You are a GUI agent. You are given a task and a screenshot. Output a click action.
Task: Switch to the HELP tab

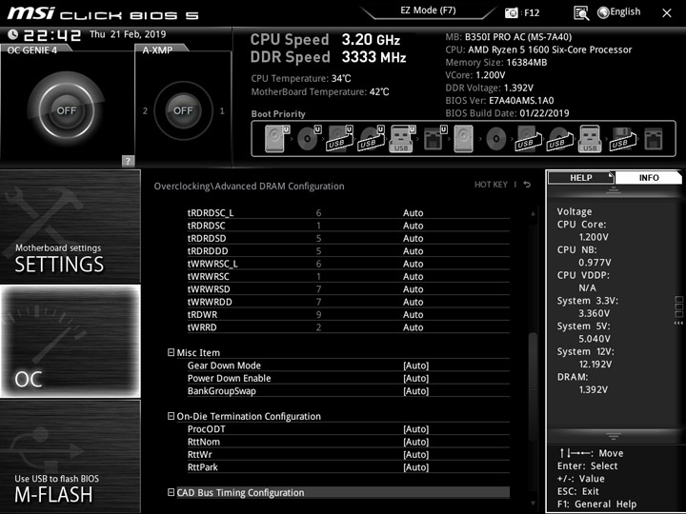click(x=581, y=177)
